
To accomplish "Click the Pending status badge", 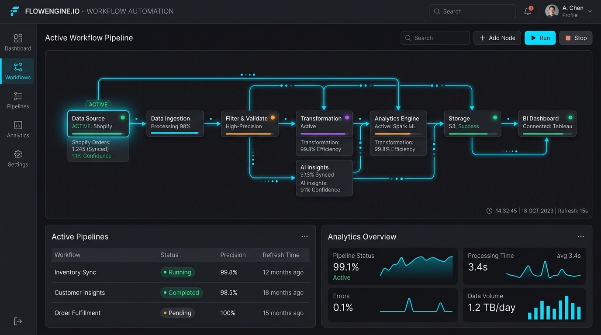I will click(x=177, y=313).
